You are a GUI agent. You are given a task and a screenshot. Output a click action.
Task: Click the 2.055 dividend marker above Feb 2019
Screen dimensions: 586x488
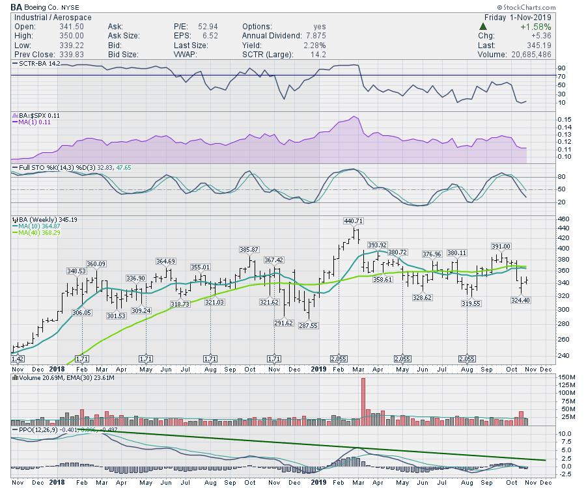click(x=339, y=359)
